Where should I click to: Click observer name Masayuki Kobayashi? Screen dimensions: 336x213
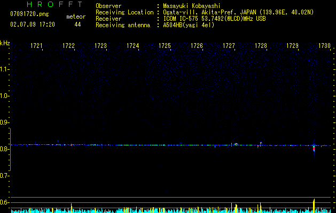[x=192, y=6]
